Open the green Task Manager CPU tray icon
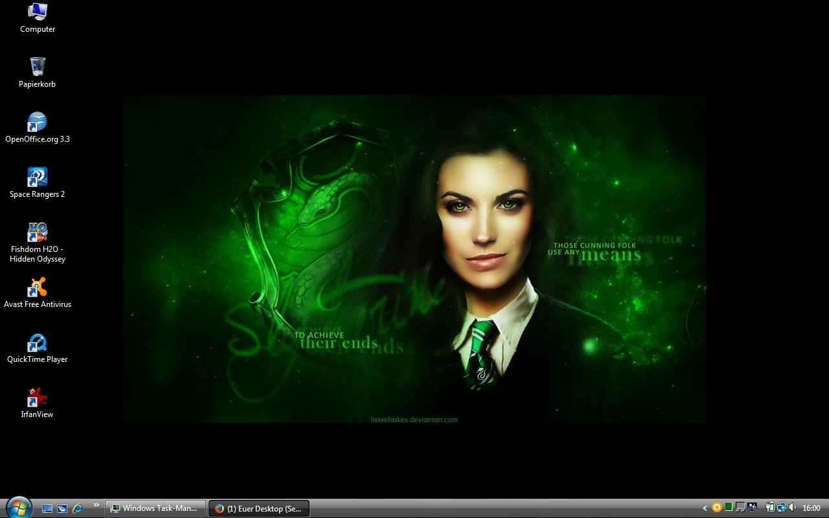Screen dimensions: 829x518 (729, 507)
